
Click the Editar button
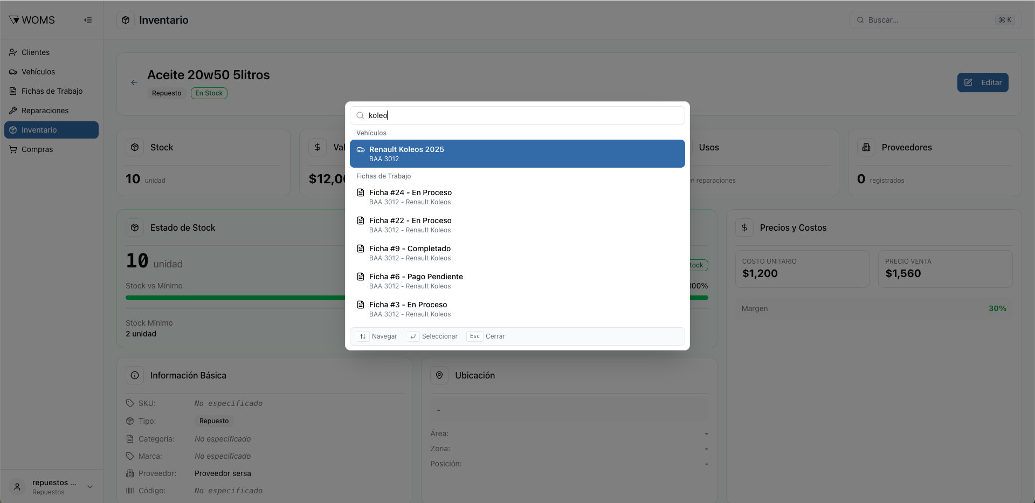click(983, 82)
